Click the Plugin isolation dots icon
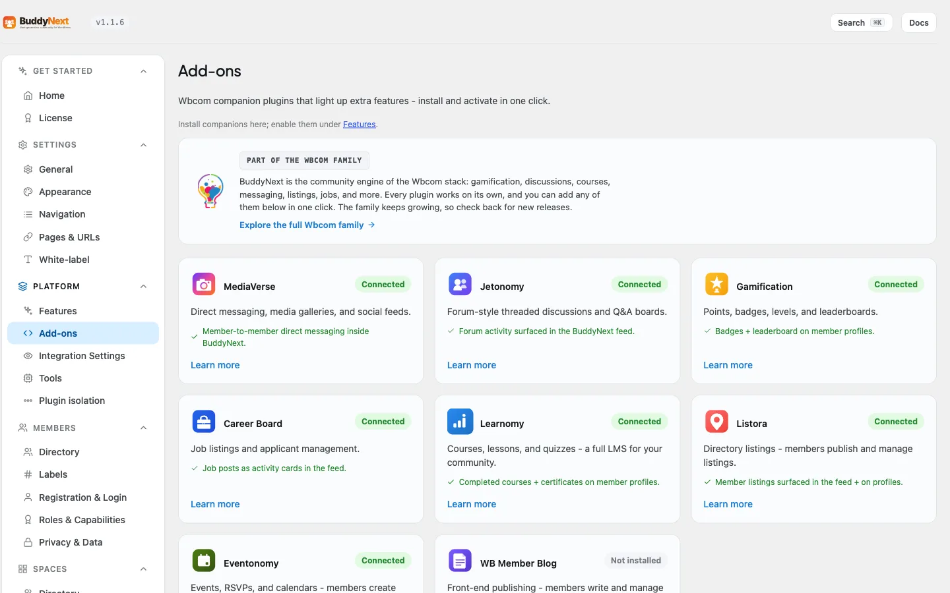The height and width of the screenshot is (593, 950). (28, 401)
